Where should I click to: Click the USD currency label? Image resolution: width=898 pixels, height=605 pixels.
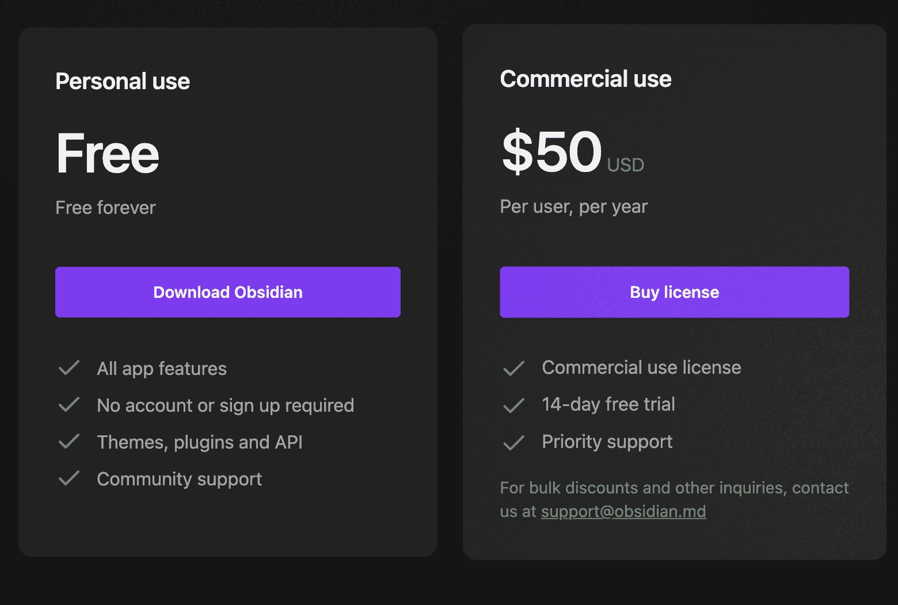(625, 165)
